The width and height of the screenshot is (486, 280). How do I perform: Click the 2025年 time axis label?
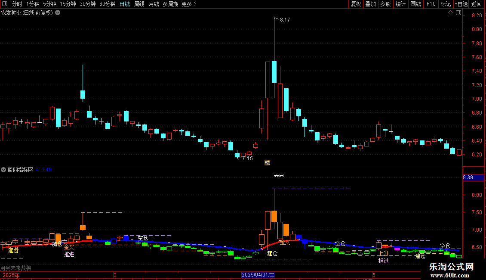[11, 275]
